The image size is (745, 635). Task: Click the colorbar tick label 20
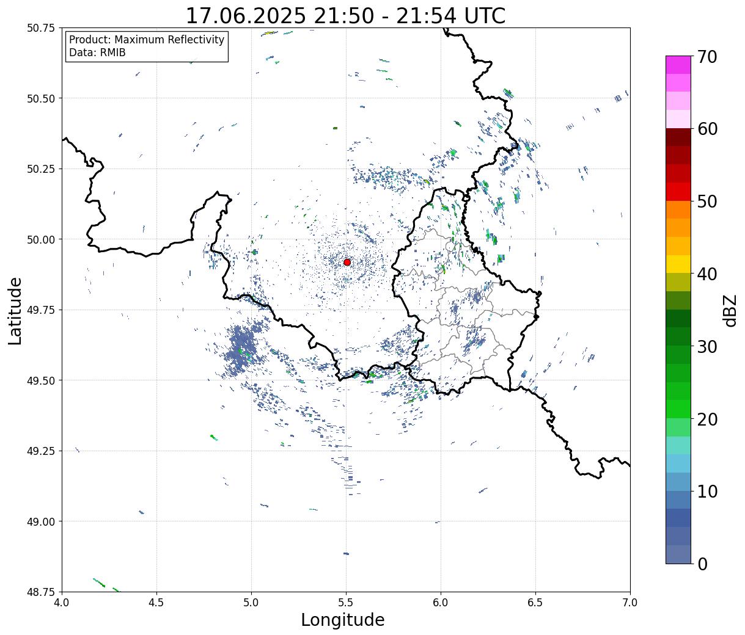click(708, 419)
